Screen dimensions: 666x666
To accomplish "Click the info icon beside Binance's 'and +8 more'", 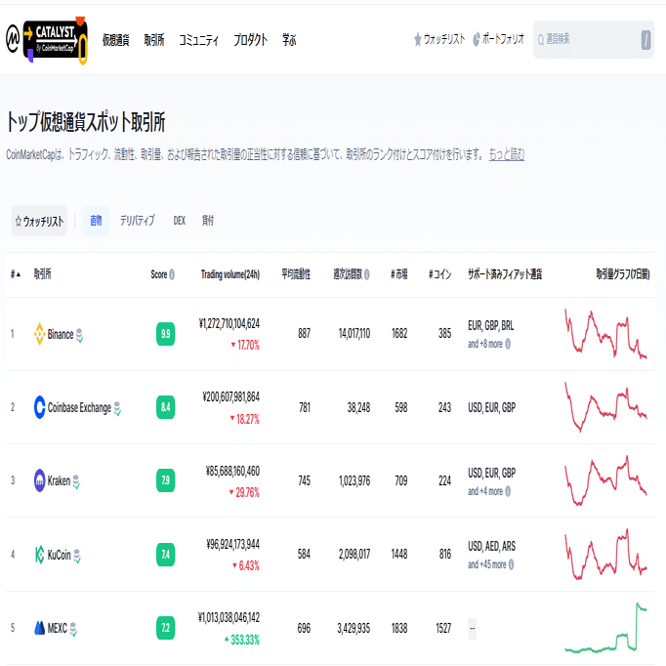I will point(508,344).
